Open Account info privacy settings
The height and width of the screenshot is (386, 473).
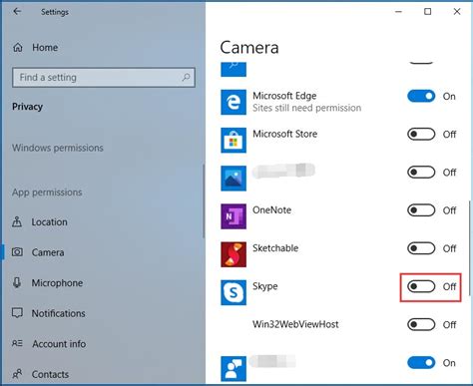click(59, 344)
